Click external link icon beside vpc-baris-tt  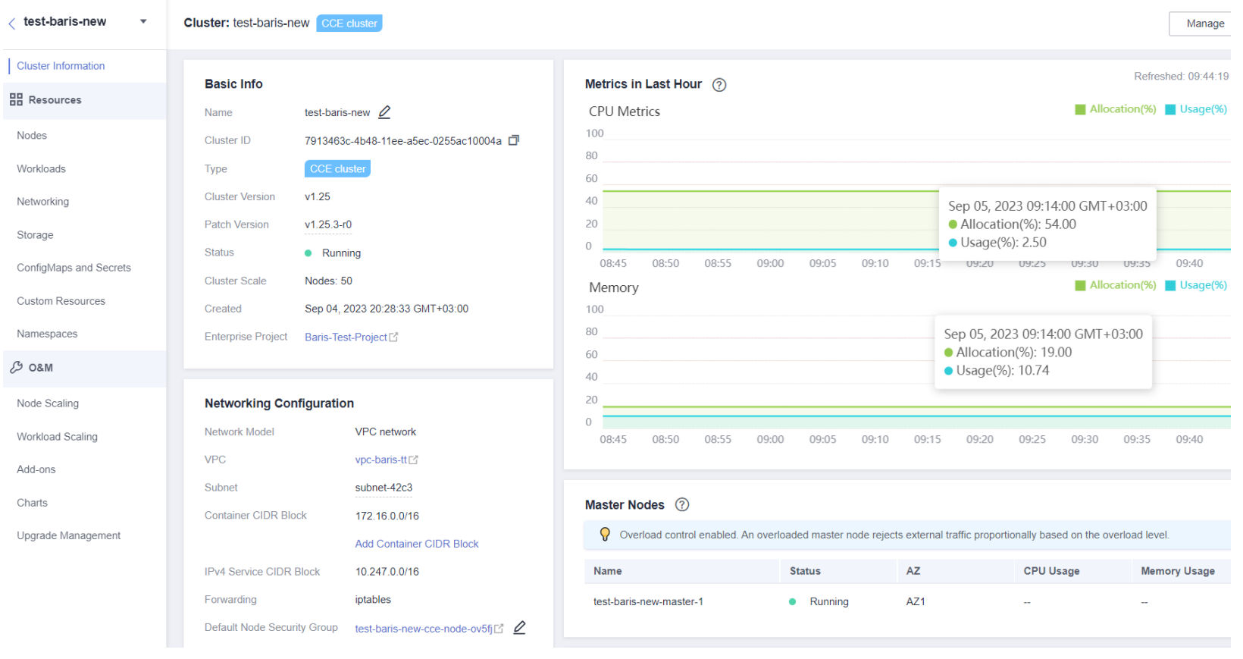[414, 460]
